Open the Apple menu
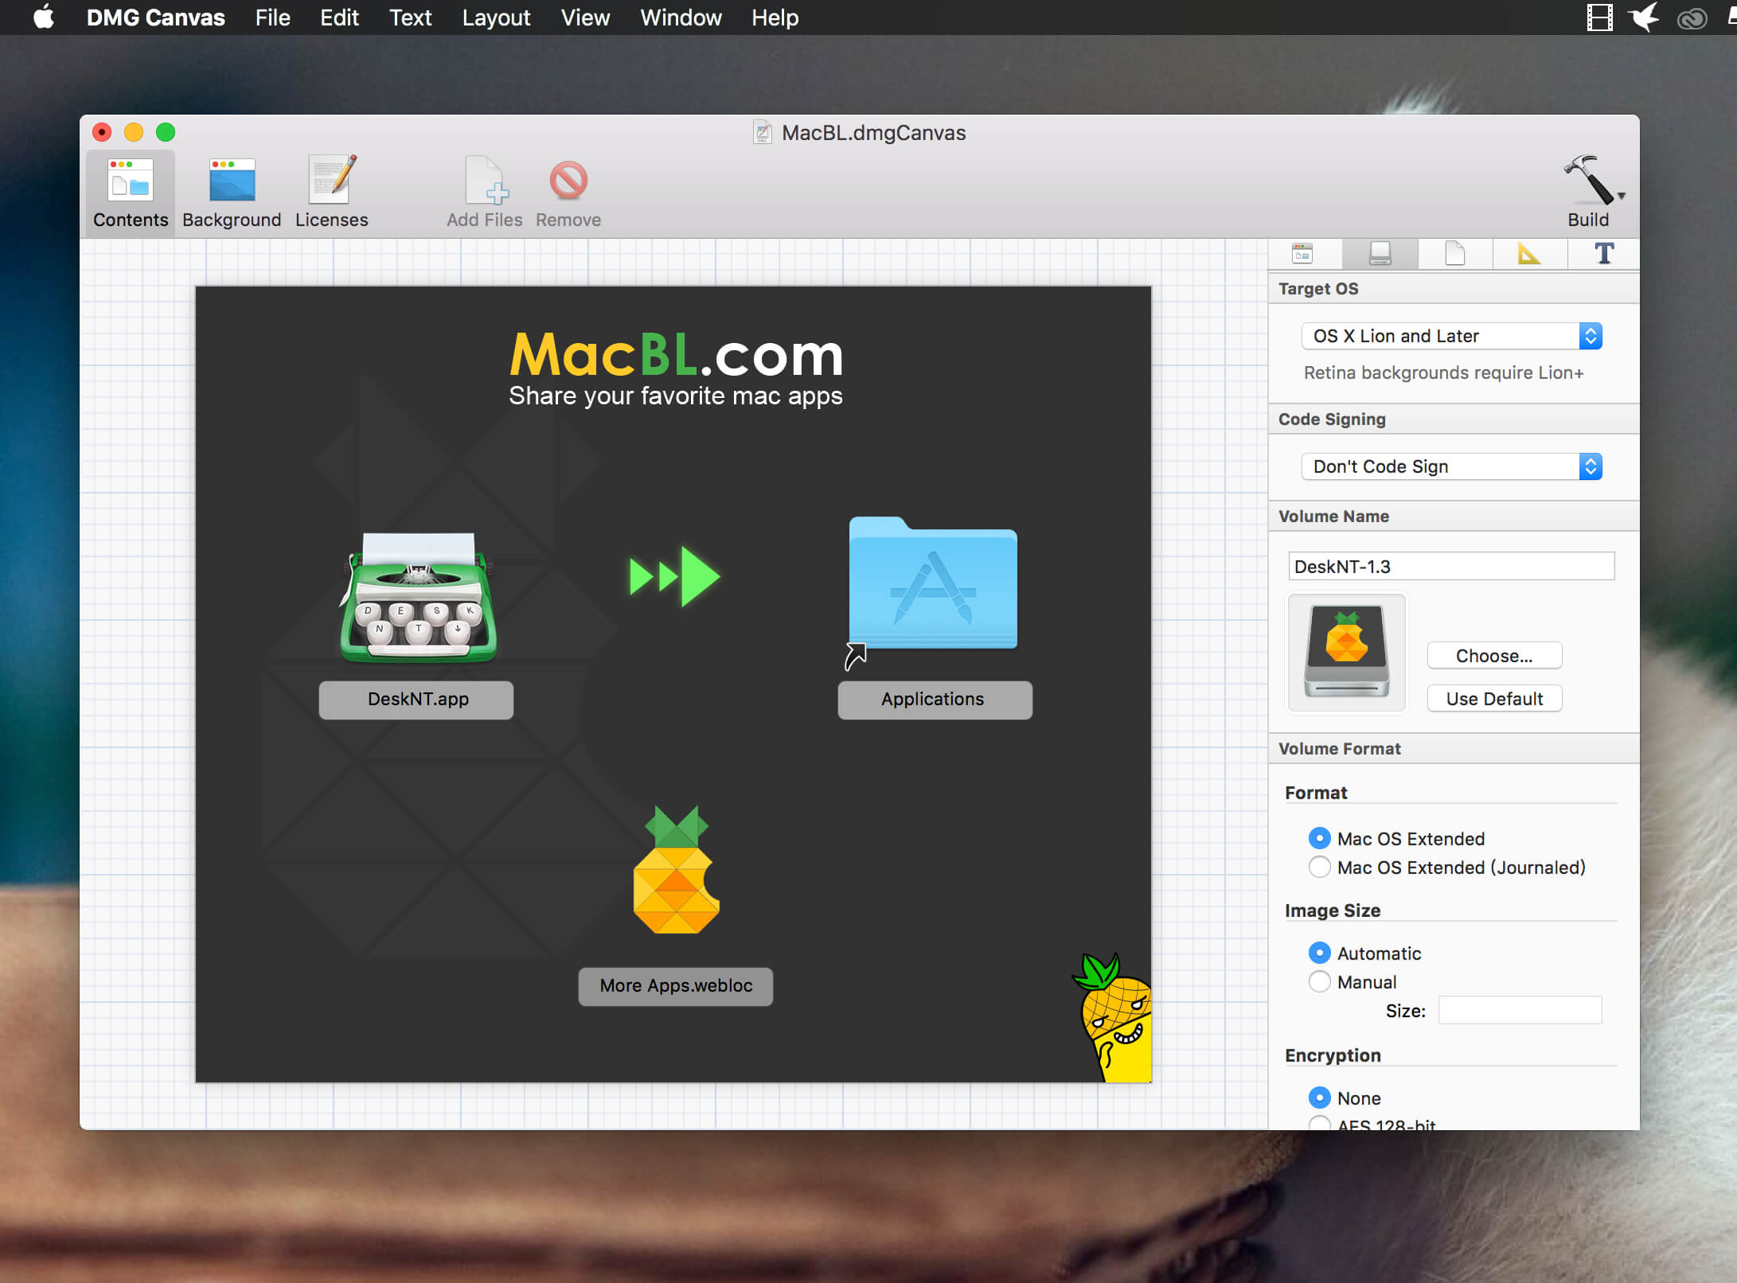The image size is (1737, 1283). pyautogui.click(x=44, y=18)
